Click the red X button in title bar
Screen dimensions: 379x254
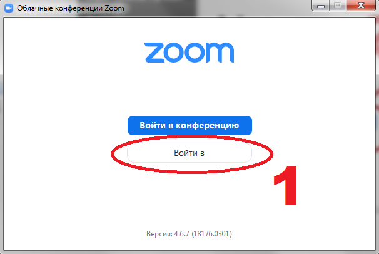click(x=361, y=5)
